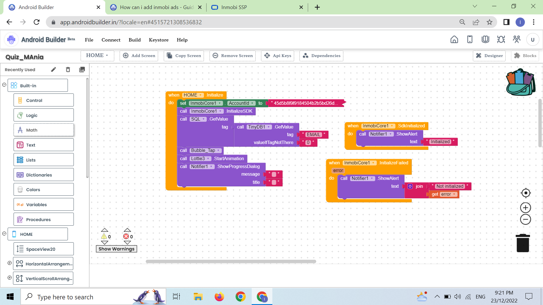Open the File menu
This screenshot has height=305, width=543.
89,40
